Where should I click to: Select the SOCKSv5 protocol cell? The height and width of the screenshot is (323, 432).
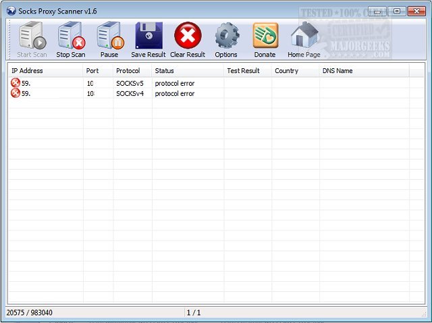pyautogui.click(x=130, y=83)
